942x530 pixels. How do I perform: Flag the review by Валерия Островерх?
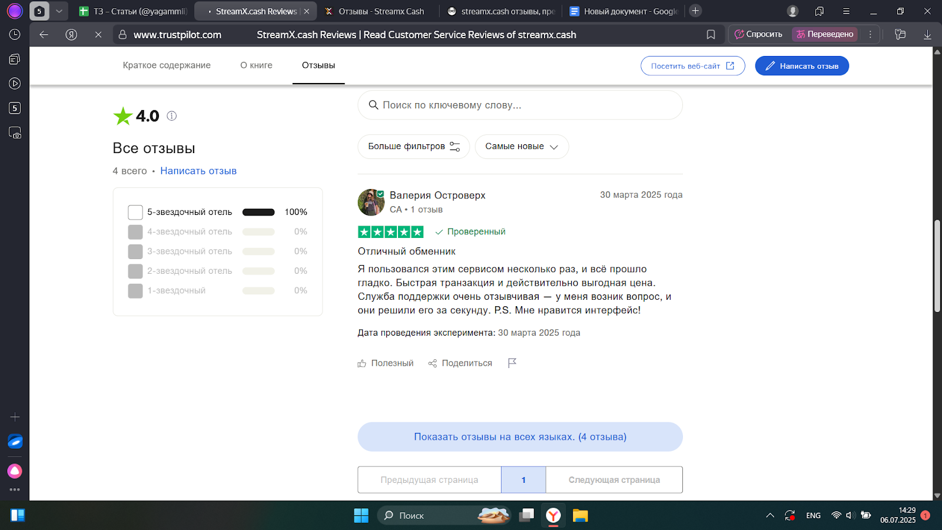point(512,363)
